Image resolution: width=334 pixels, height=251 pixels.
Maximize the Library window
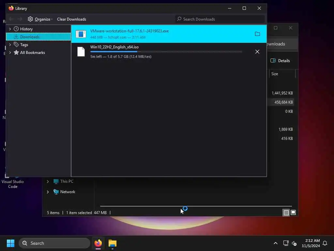244,8
